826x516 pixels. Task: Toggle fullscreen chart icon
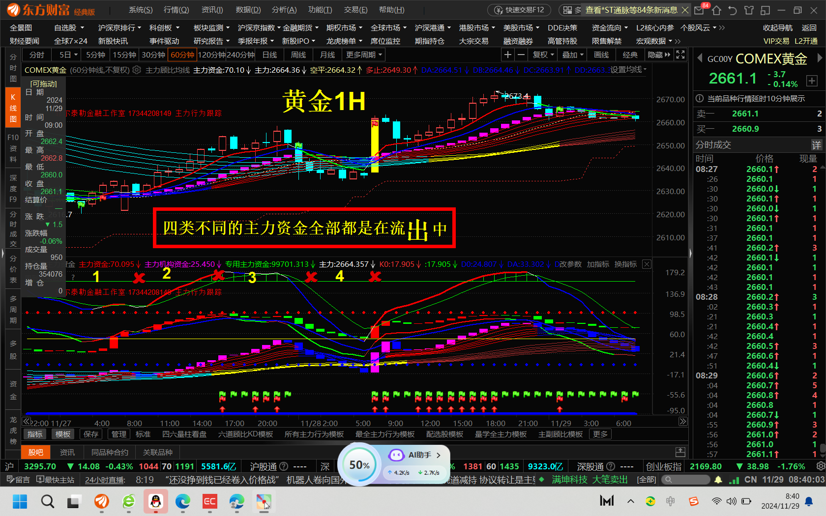(680, 55)
